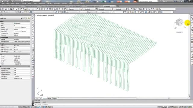
Task: Select the Construction Line tool
Action: [x=33, y=18]
